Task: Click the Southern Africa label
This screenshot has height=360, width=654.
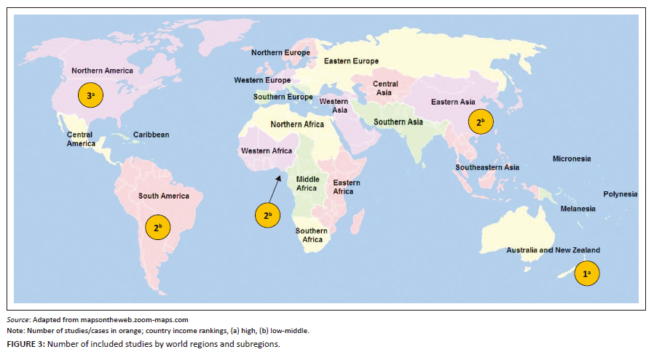Action: [311, 235]
